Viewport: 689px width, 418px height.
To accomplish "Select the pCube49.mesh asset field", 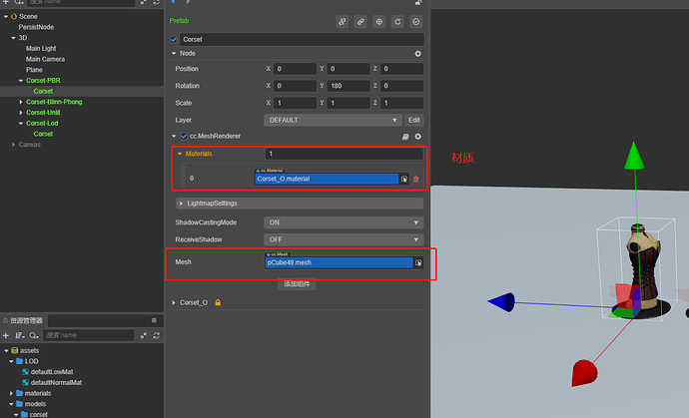I will point(339,262).
